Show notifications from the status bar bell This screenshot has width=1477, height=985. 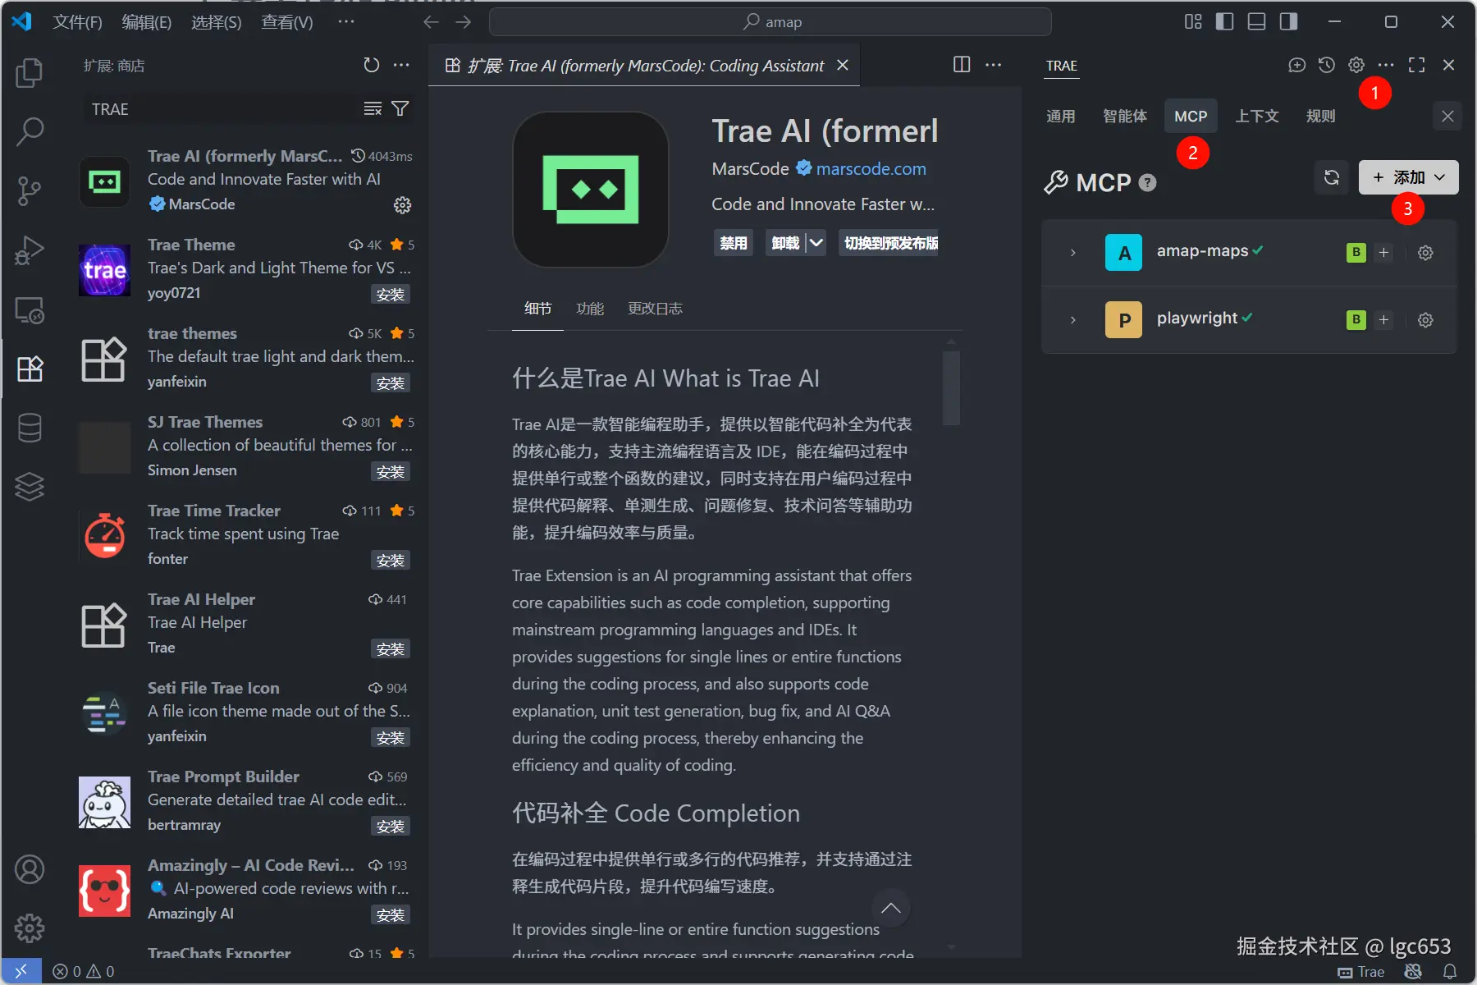point(1450,972)
